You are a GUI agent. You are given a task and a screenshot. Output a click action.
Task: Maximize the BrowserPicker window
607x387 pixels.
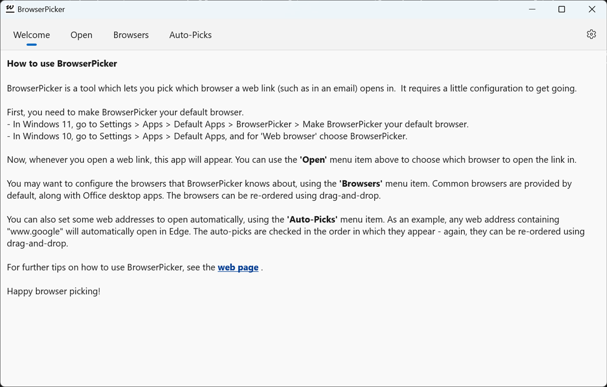pyautogui.click(x=562, y=9)
